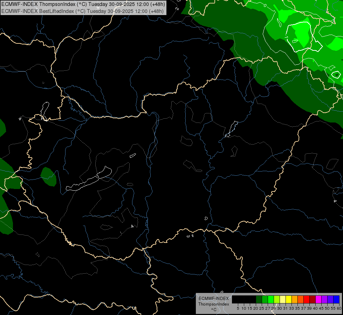
Task: Click the purple 45–50 legend swatch
Action: [324, 299]
